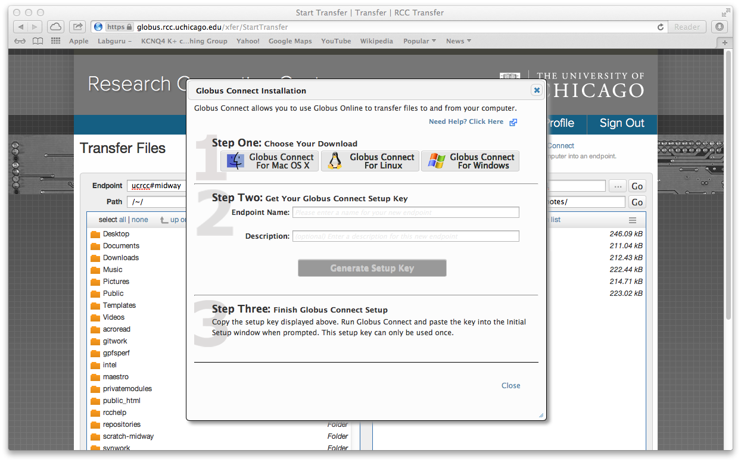Open the Share button in Safari toolbar
This screenshot has height=462, width=741.
(77, 27)
